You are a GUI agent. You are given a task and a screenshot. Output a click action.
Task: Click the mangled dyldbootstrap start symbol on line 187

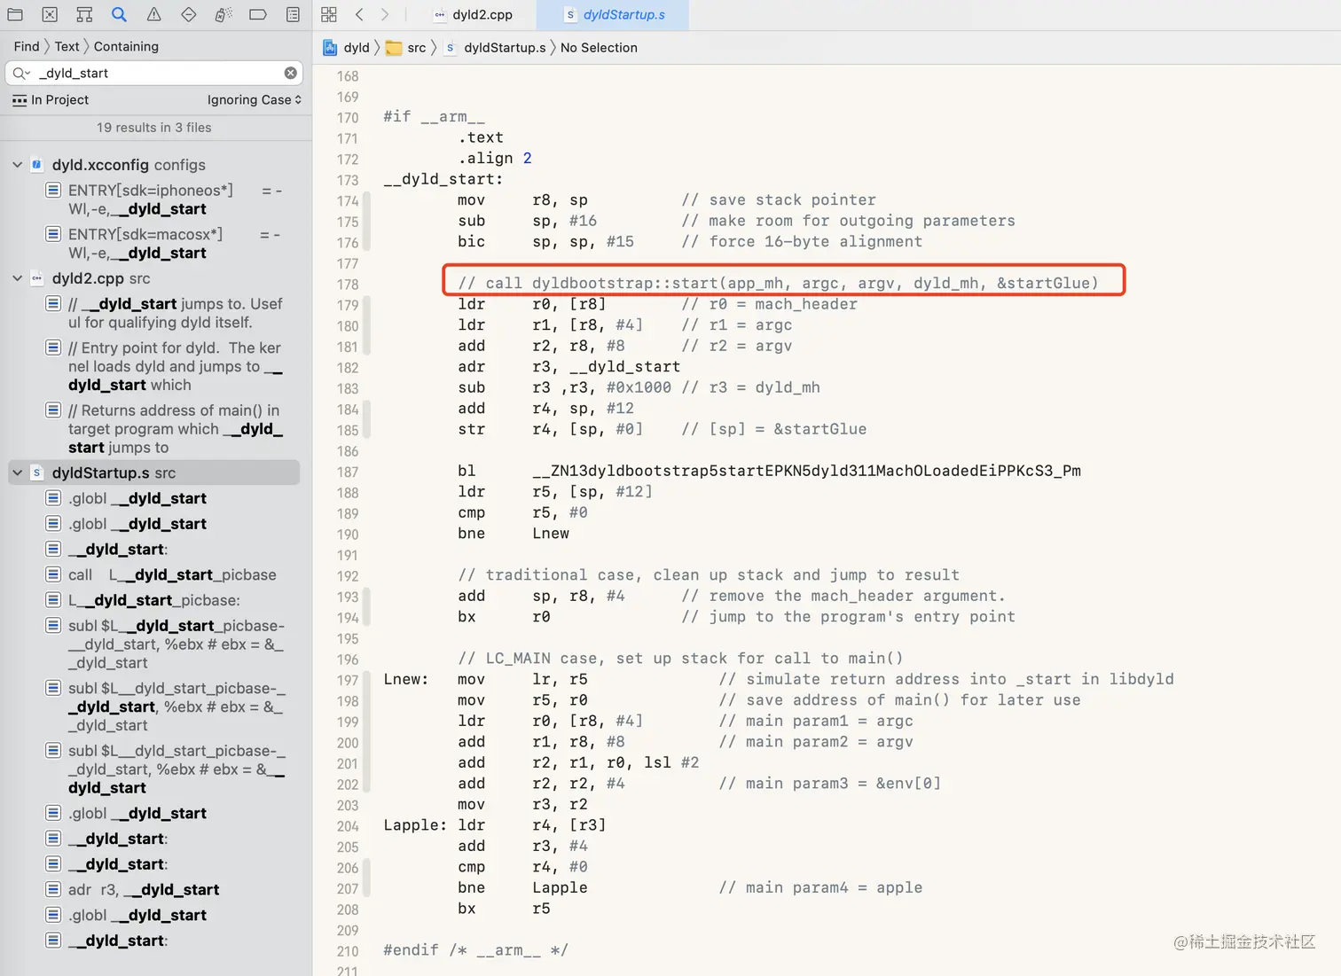click(x=806, y=471)
